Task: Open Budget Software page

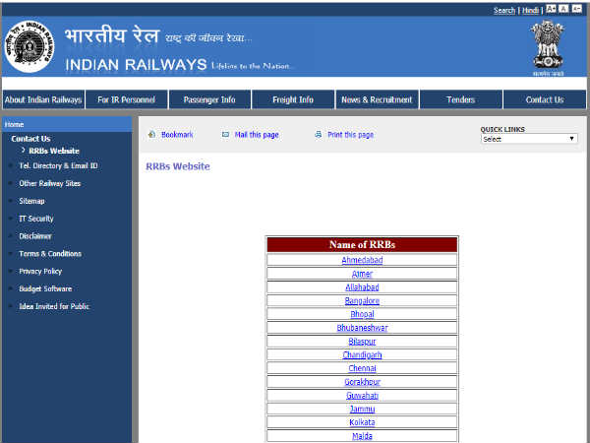Action: pyautogui.click(x=45, y=288)
